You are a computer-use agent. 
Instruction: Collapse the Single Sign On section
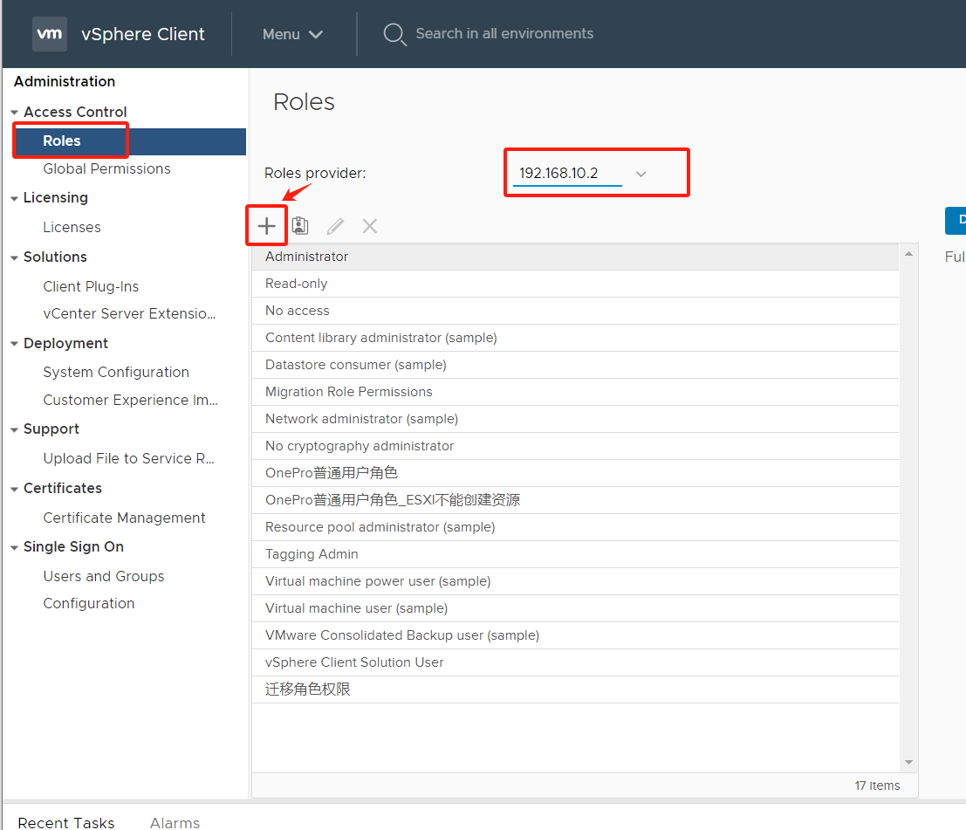14,547
